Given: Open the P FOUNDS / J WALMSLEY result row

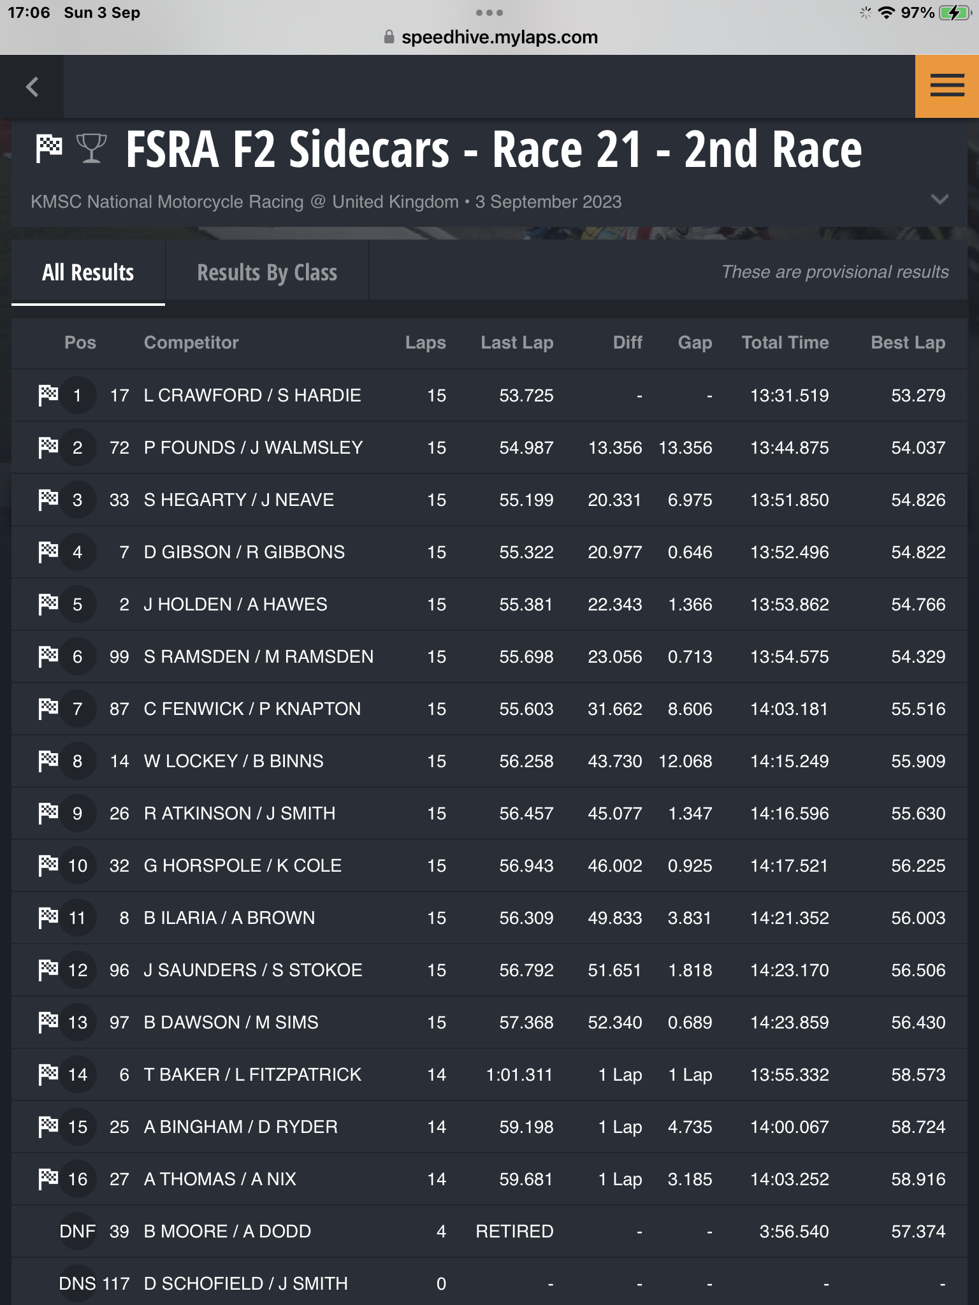Looking at the screenshot, I should click(489, 447).
